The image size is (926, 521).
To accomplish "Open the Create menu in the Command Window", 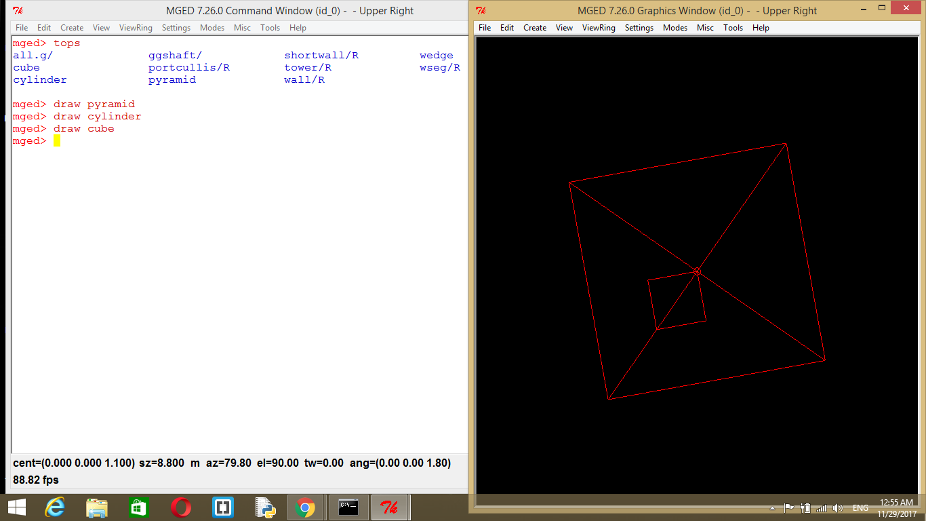I will pyautogui.click(x=72, y=28).
